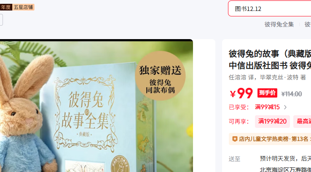Click the 北京海淀区 delivery address

(x=285, y=169)
